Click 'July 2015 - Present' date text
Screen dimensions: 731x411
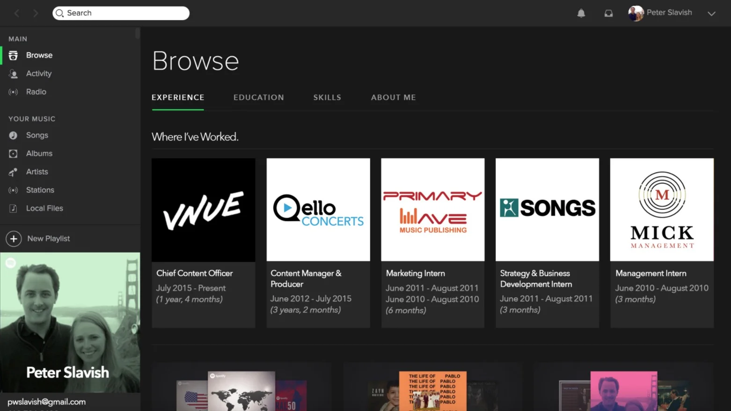(191, 288)
